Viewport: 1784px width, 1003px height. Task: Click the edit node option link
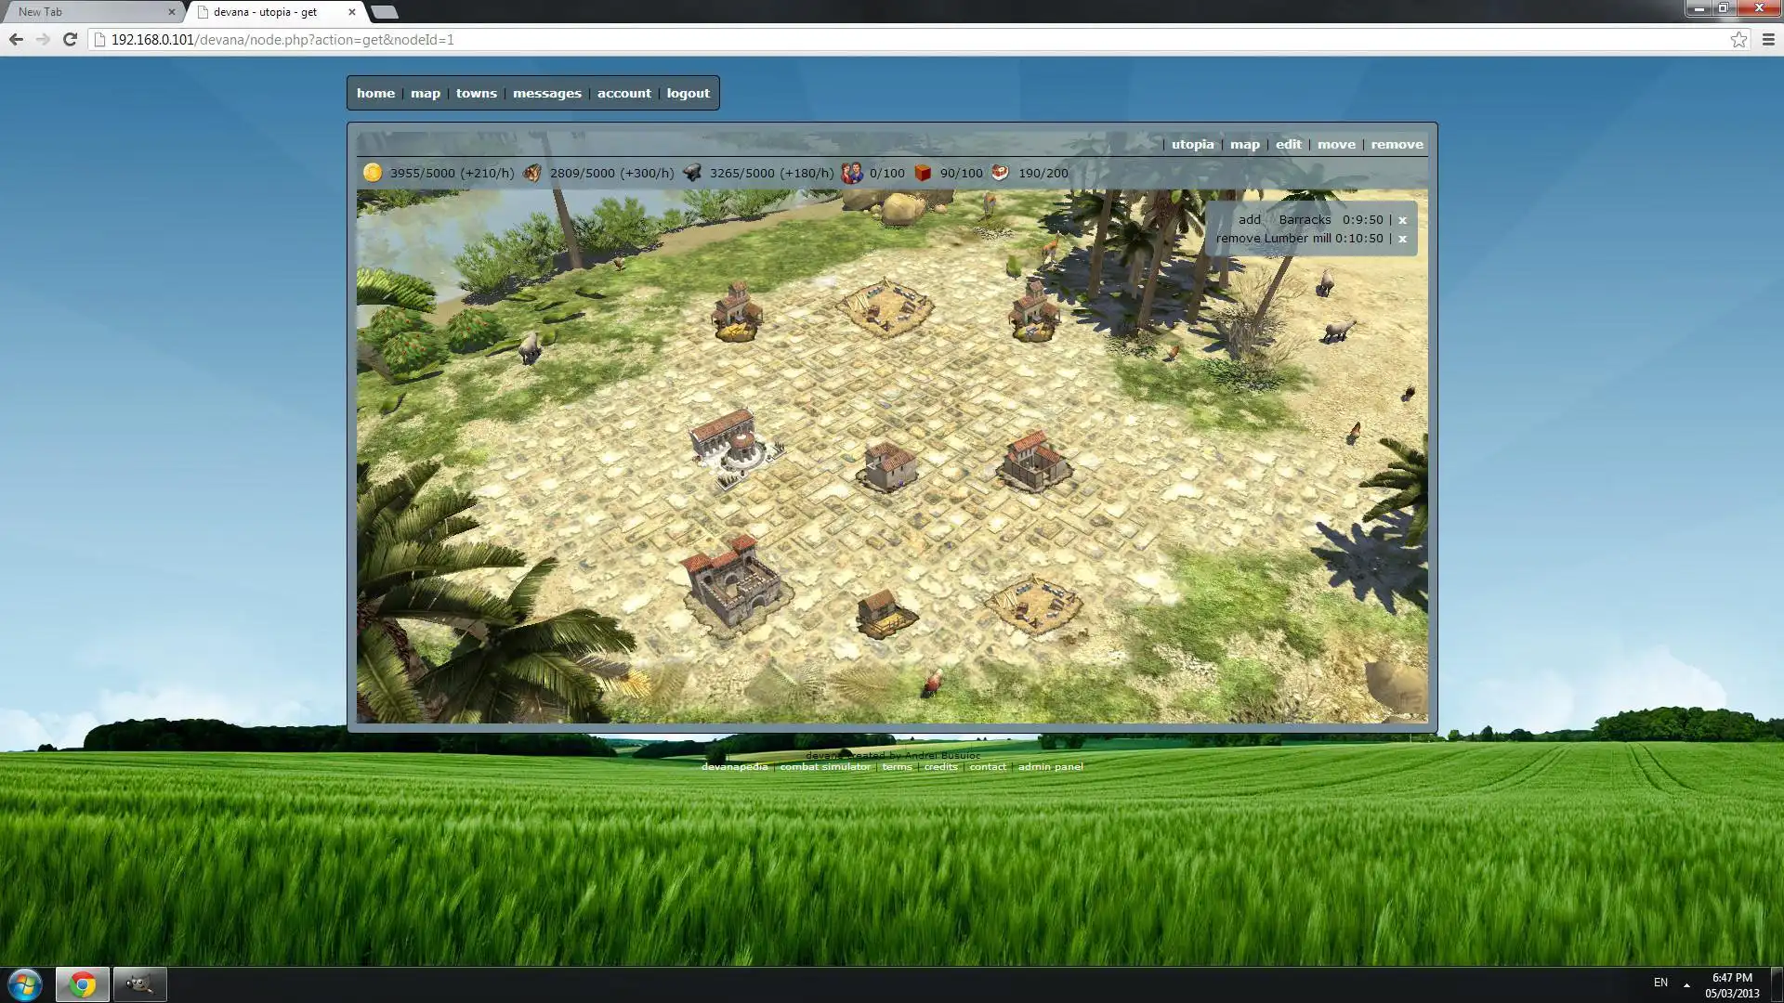pos(1288,145)
